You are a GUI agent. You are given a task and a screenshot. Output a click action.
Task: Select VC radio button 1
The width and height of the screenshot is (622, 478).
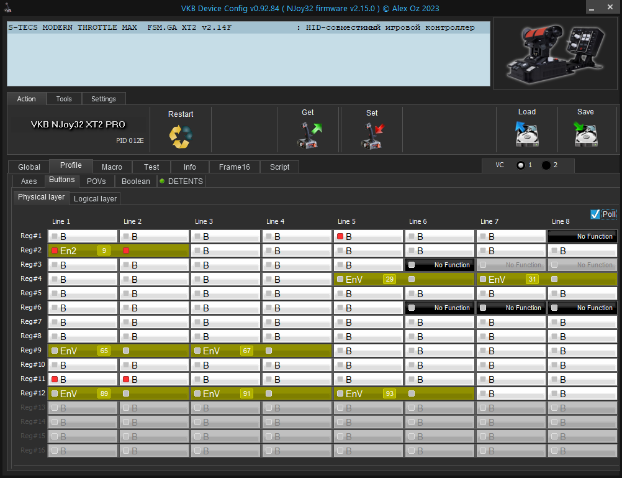[x=521, y=165]
